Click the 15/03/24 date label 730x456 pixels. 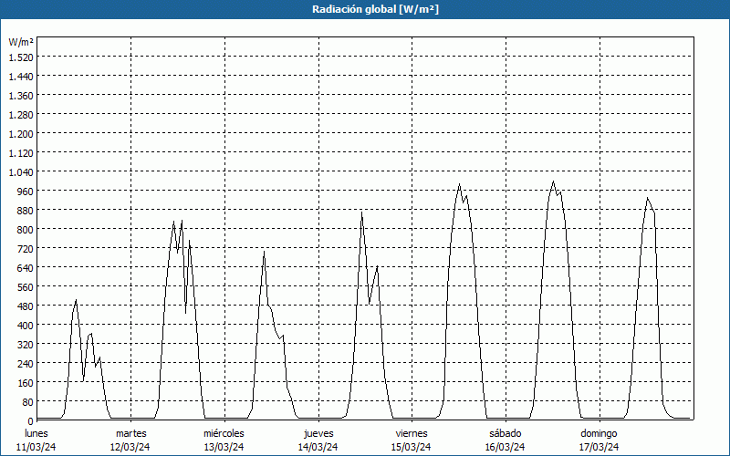[412, 447]
